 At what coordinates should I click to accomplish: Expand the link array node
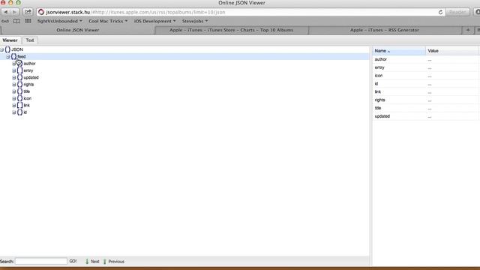14,105
